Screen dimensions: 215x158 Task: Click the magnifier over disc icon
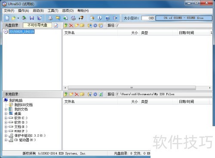coord(74,18)
